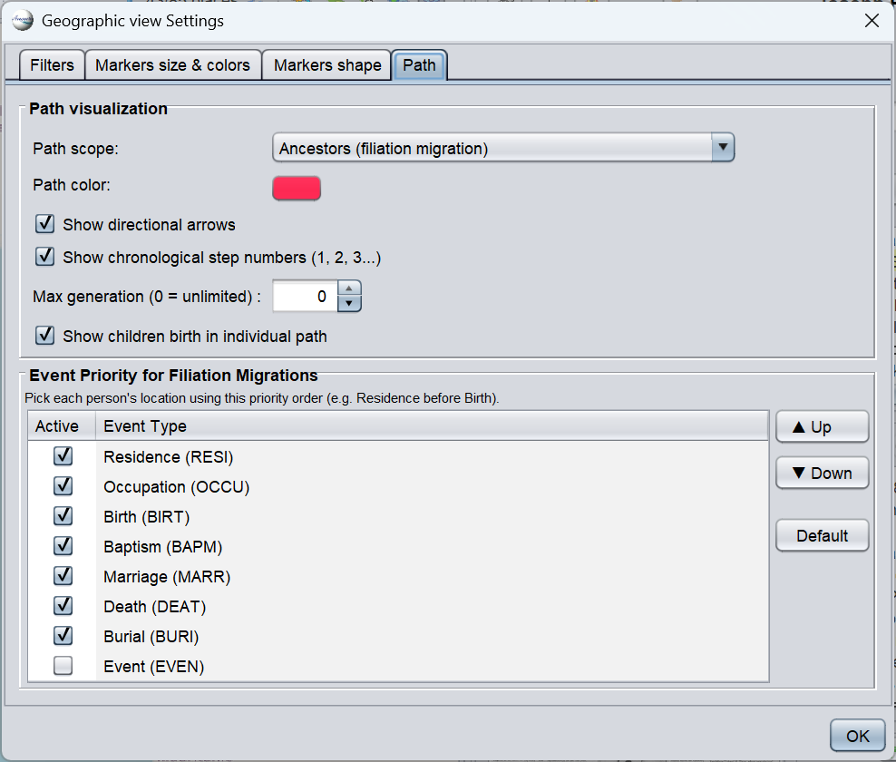This screenshot has height=762, width=896.
Task: Select the Burial (BURI) row text
Action: [151, 637]
